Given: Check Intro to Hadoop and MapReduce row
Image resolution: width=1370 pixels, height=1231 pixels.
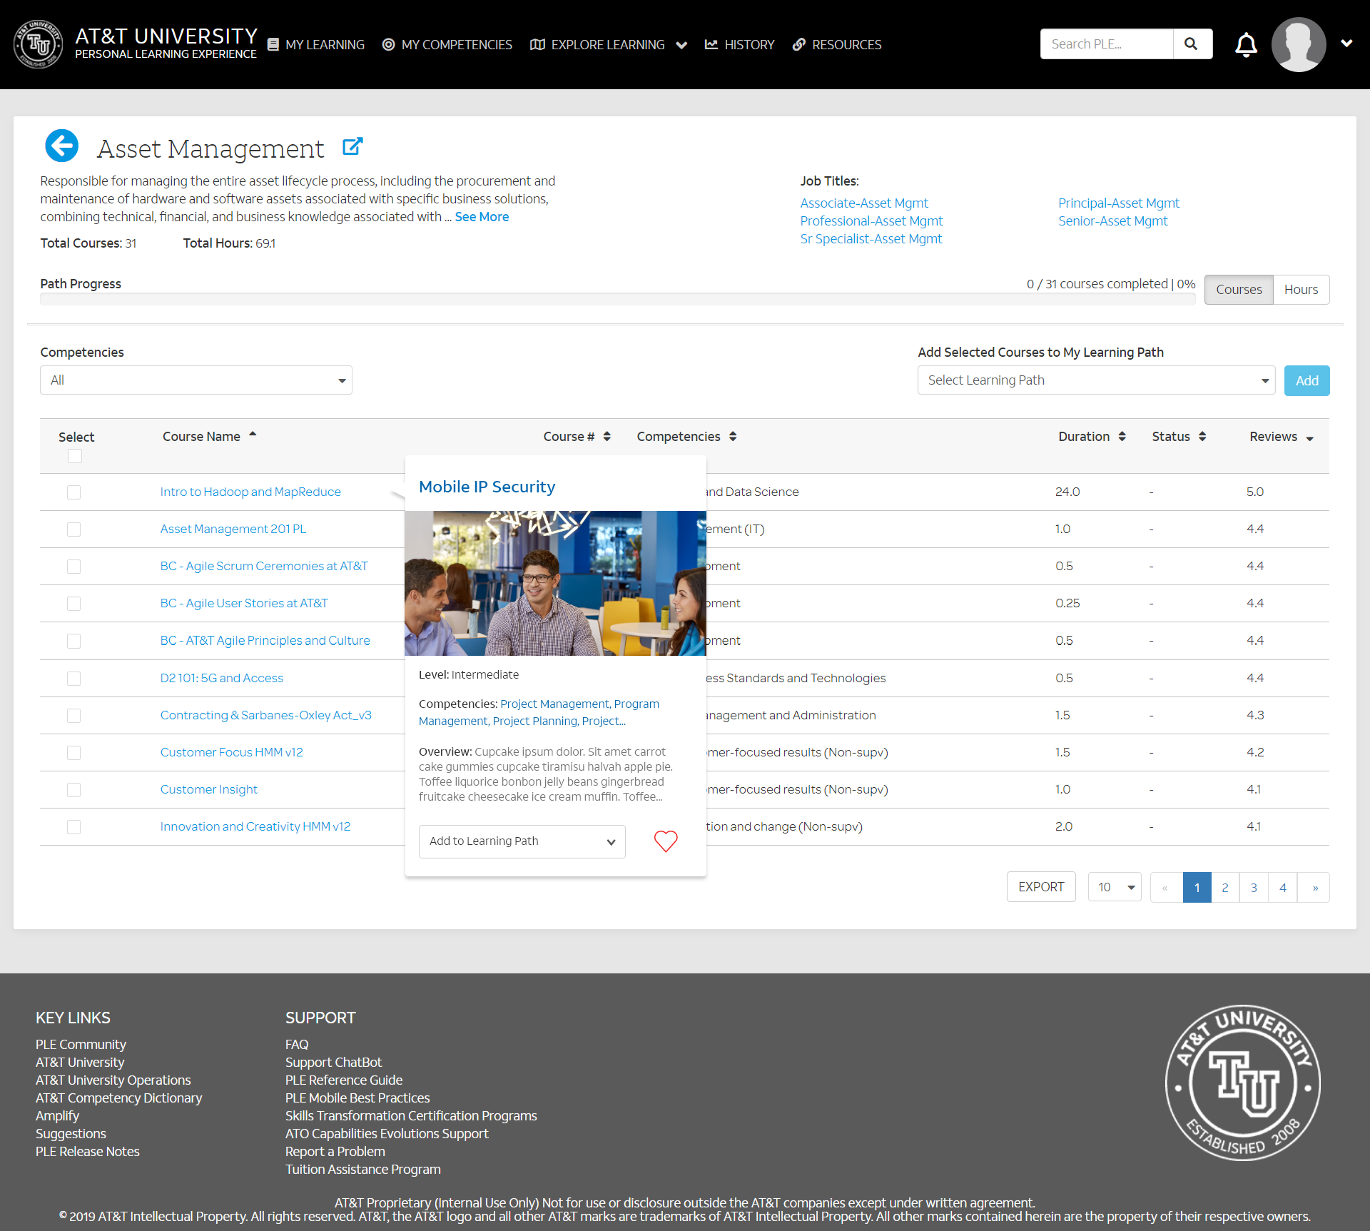Looking at the screenshot, I should coord(73,492).
